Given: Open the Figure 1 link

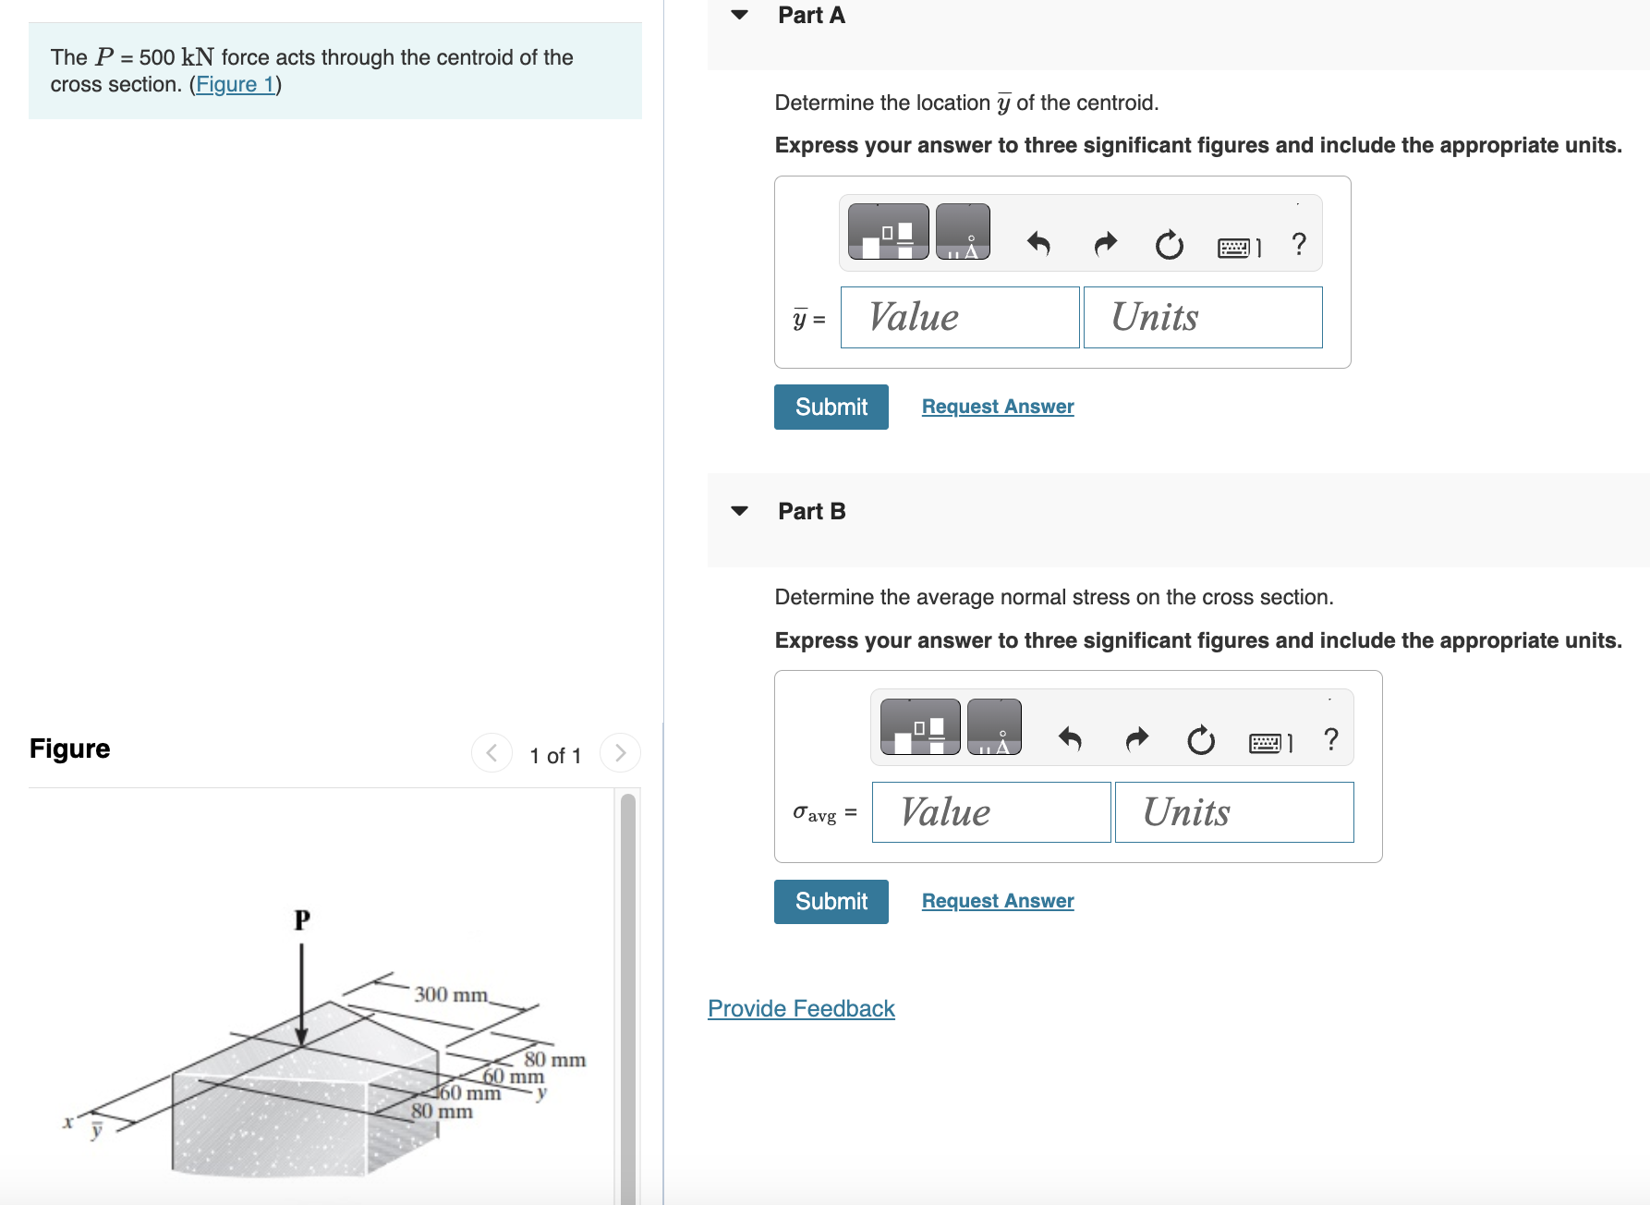Looking at the screenshot, I should tap(233, 83).
